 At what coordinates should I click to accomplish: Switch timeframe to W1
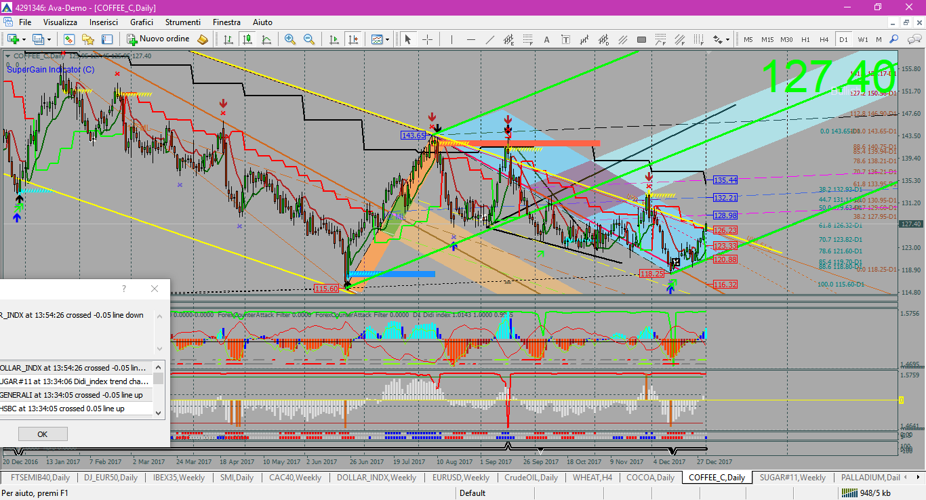[x=862, y=39]
